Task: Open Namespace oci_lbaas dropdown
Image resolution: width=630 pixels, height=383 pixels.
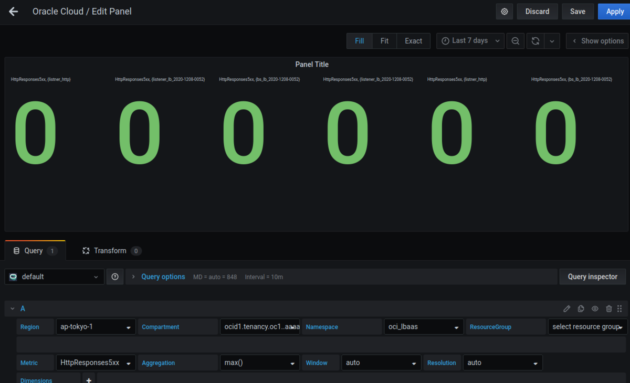Action: click(x=424, y=326)
